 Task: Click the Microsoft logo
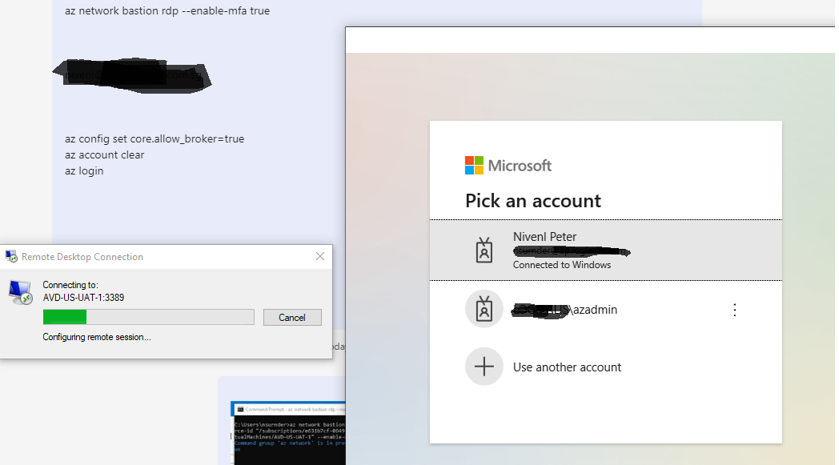pos(508,166)
